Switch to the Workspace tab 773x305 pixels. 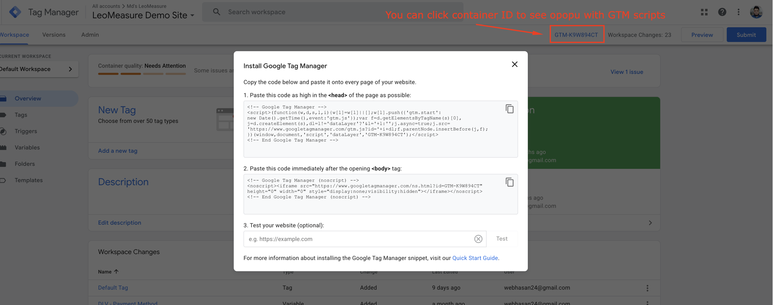coord(14,35)
